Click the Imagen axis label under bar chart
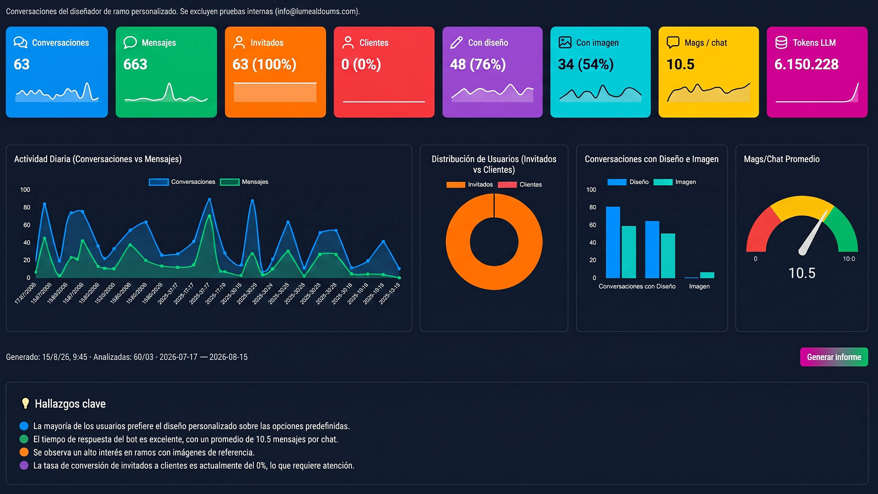The image size is (878, 494). [x=699, y=286]
